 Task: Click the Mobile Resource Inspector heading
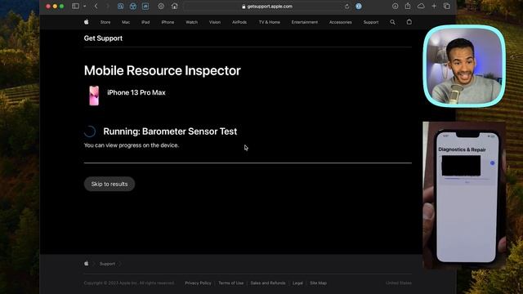[x=162, y=71]
